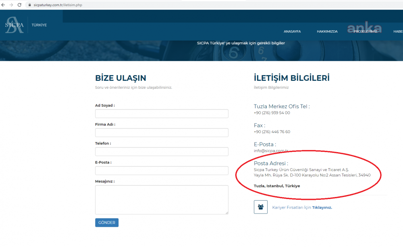This screenshot has height=247, width=403.
Task: Click the browser back arrow
Action: [x=4, y=5]
